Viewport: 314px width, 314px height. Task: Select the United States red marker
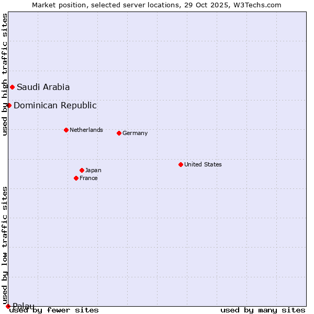pyautogui.click(x=181, y=164)
